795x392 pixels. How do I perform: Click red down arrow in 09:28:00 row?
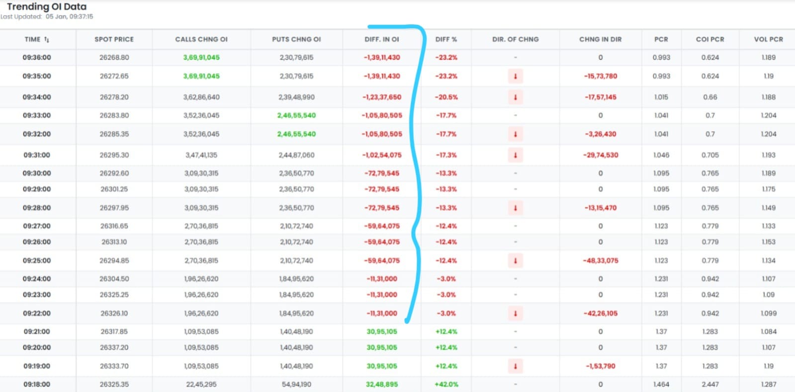[x=515, y=208]
